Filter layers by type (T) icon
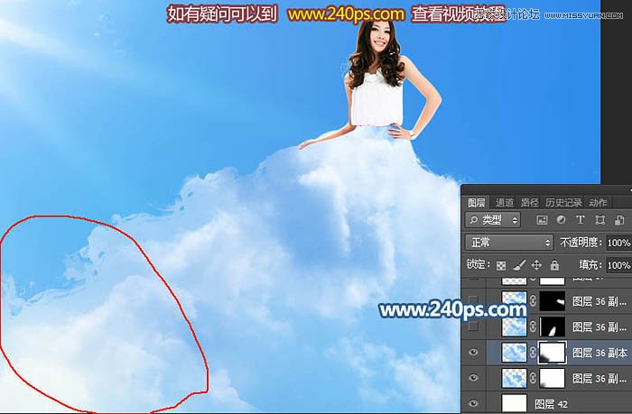The height and width of the screenshot is (414, 632). pos(580,220)
